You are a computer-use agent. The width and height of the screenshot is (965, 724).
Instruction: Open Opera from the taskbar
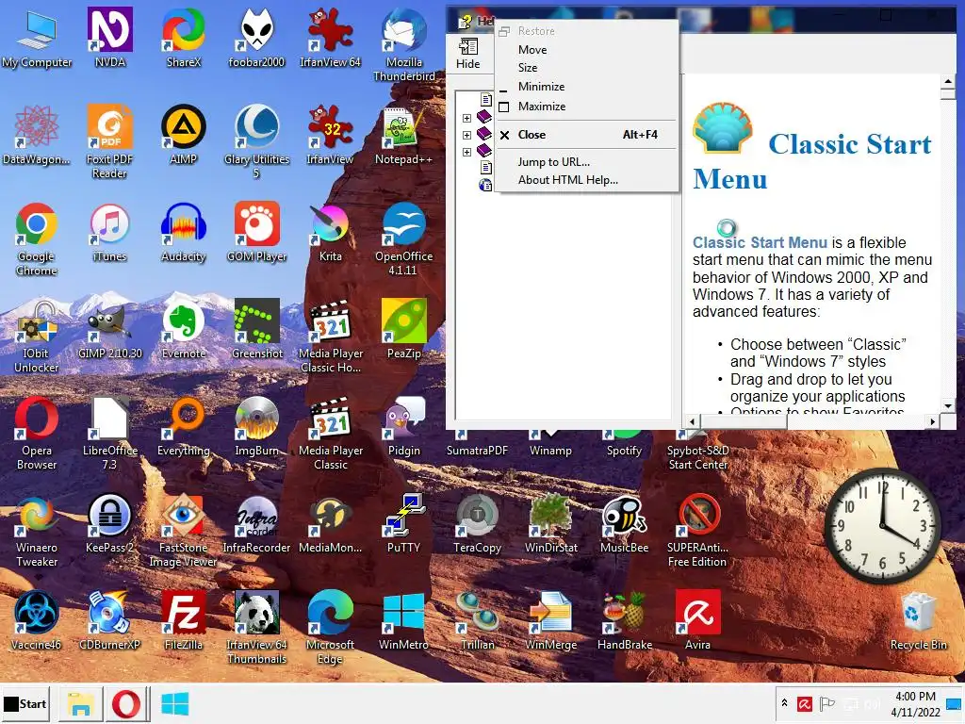[x=126, y=703]
